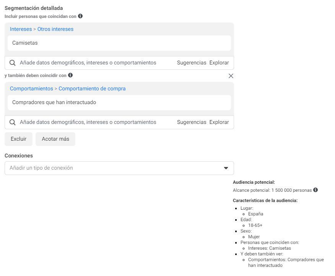Open "Explorar" for the first targeting row
This screenshot has height=276, width=335.
[x=220, y=63]
